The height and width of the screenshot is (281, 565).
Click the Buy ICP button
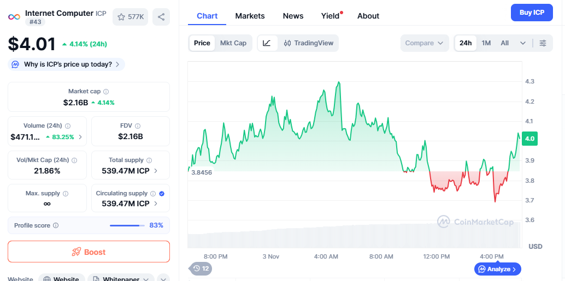(x=531, y=13)
